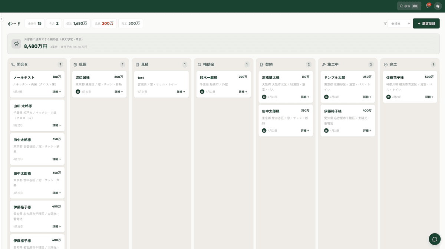Open 詳細 link on 山田 太郎様 card

(x=56, y=125)
